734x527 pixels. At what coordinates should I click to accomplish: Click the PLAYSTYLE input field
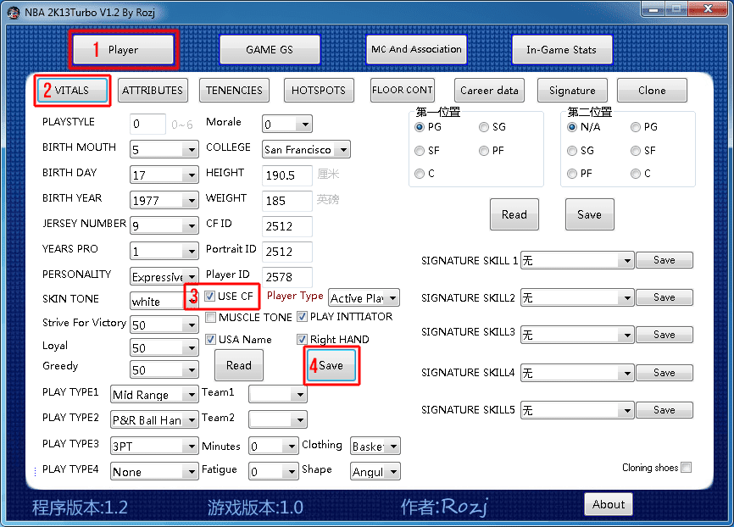click(147, 124)
